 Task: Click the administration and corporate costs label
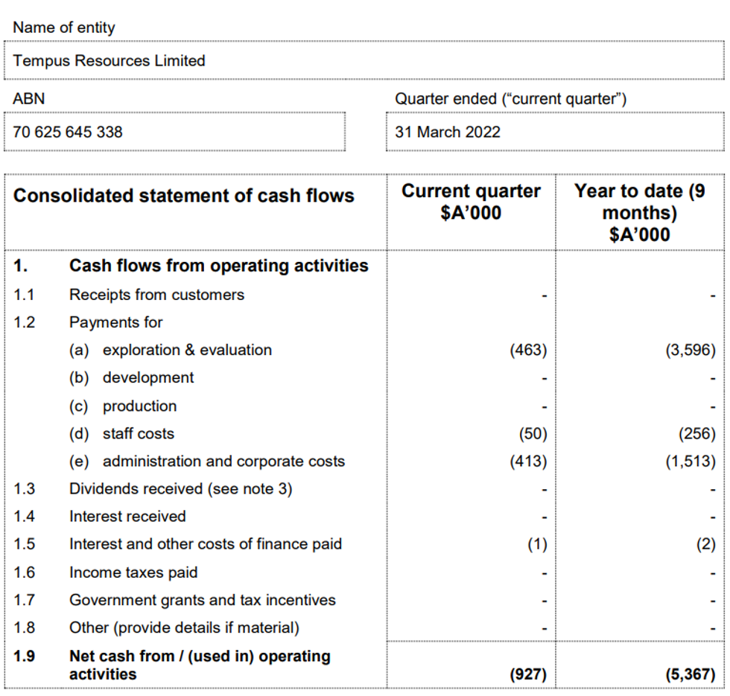tap(223, 462)
